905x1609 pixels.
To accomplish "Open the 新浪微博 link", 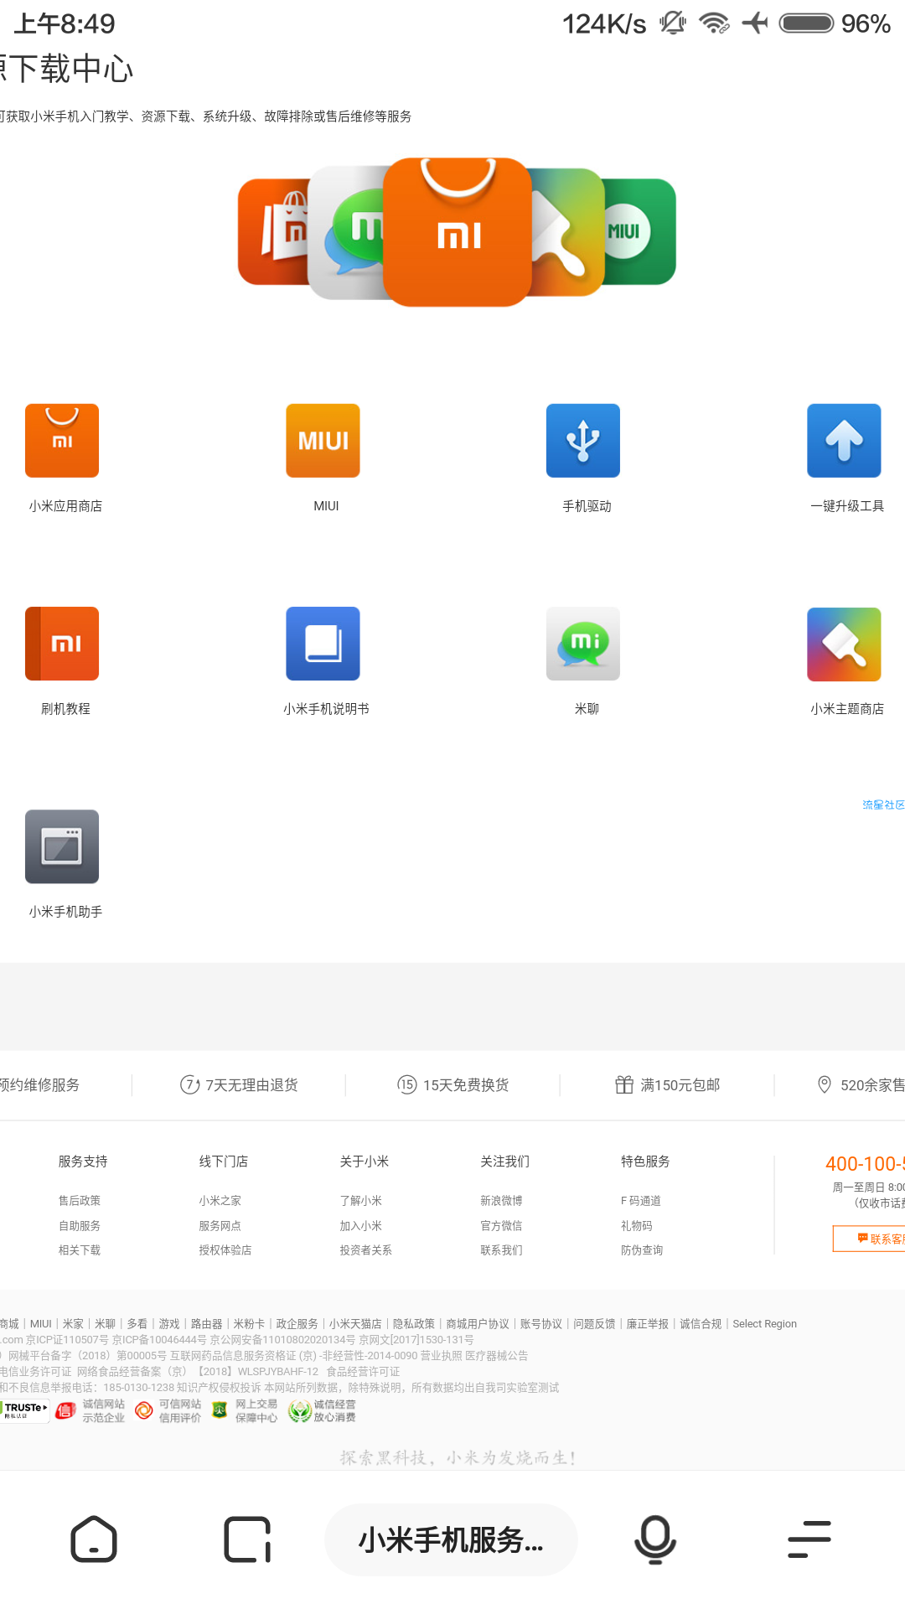I will 502,1201.
